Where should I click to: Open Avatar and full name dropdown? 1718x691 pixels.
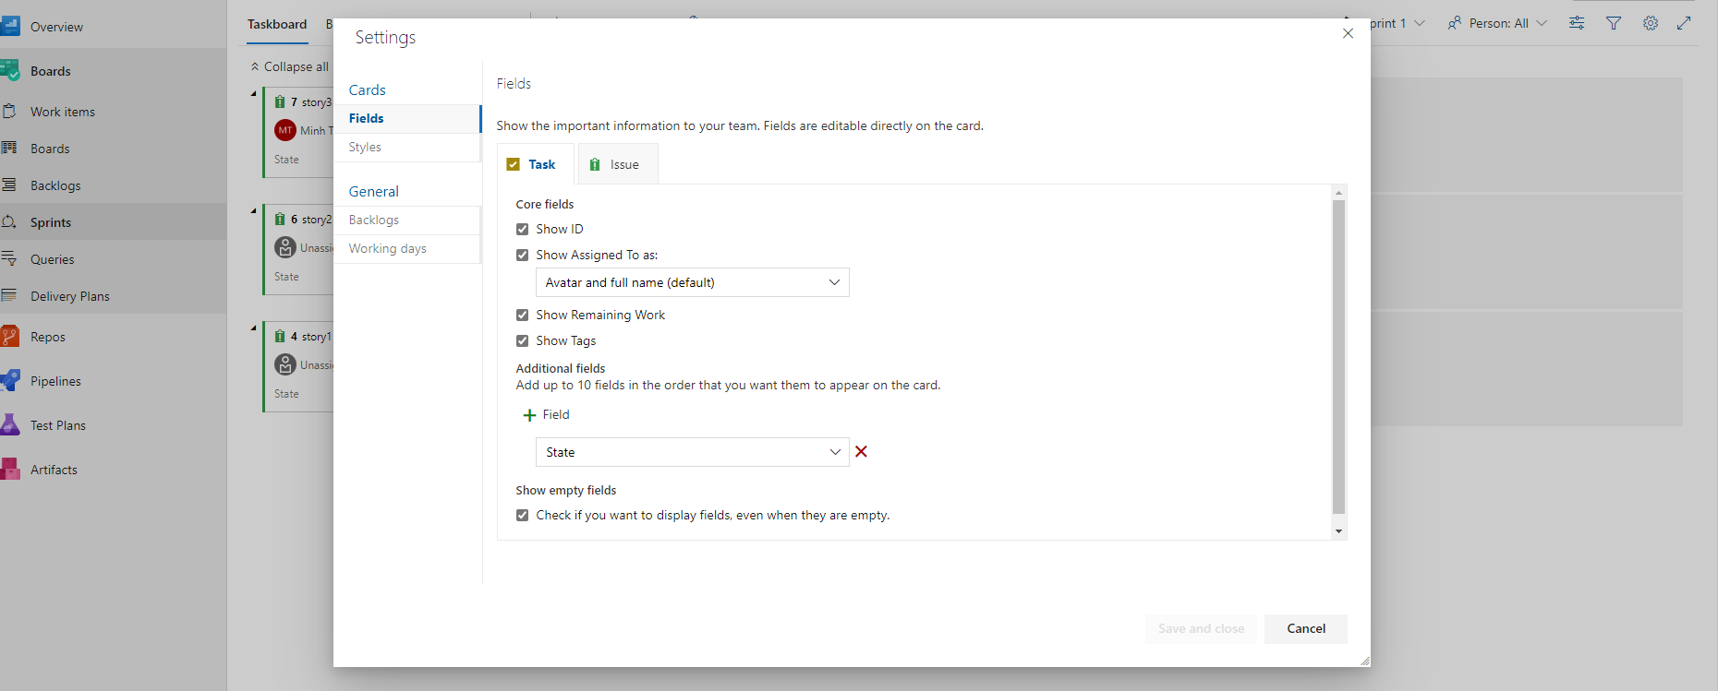pyautogui.click(x=693, y=282)
